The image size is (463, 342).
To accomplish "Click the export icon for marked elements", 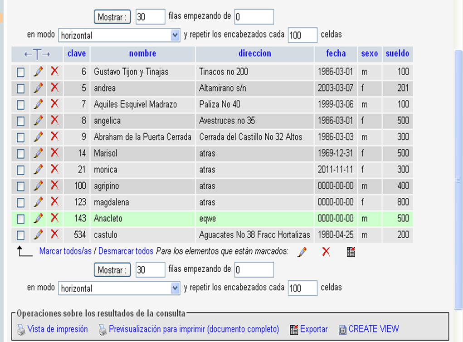I will [x=351, y=252].
